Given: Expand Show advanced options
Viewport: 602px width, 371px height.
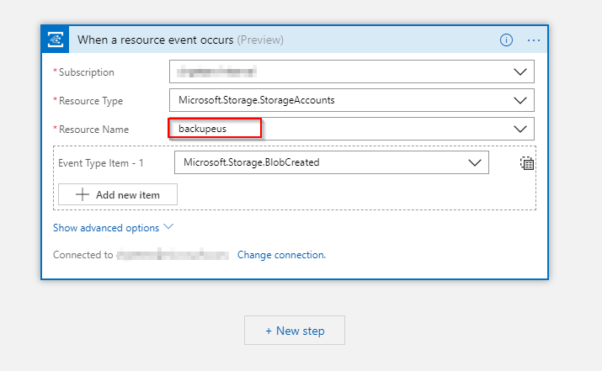Looking at the screenshot, I should point(114,228).
